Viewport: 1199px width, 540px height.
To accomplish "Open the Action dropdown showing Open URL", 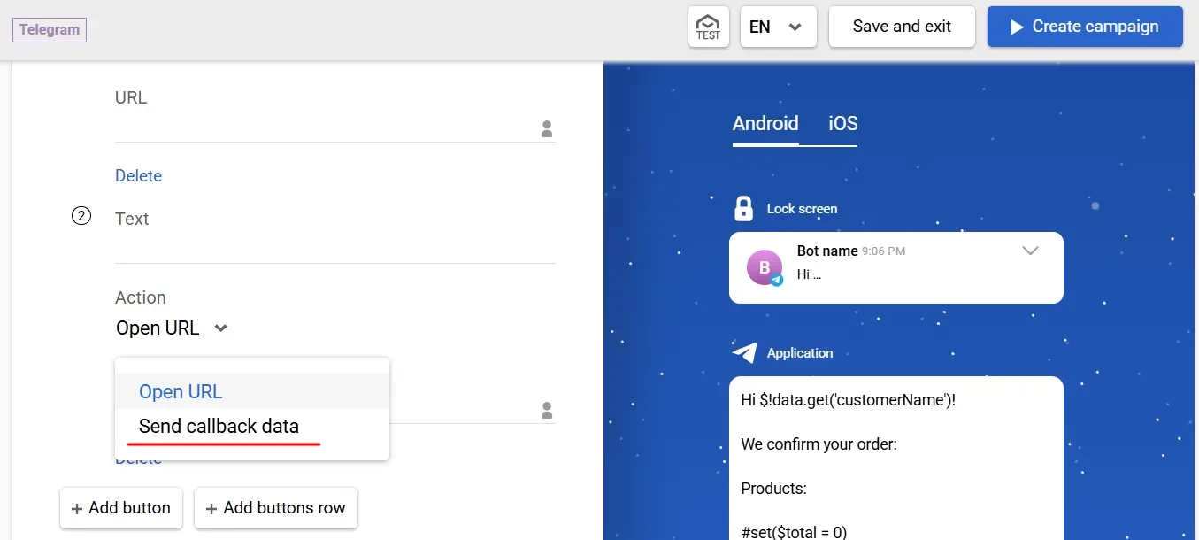I will tap(172, 328).
